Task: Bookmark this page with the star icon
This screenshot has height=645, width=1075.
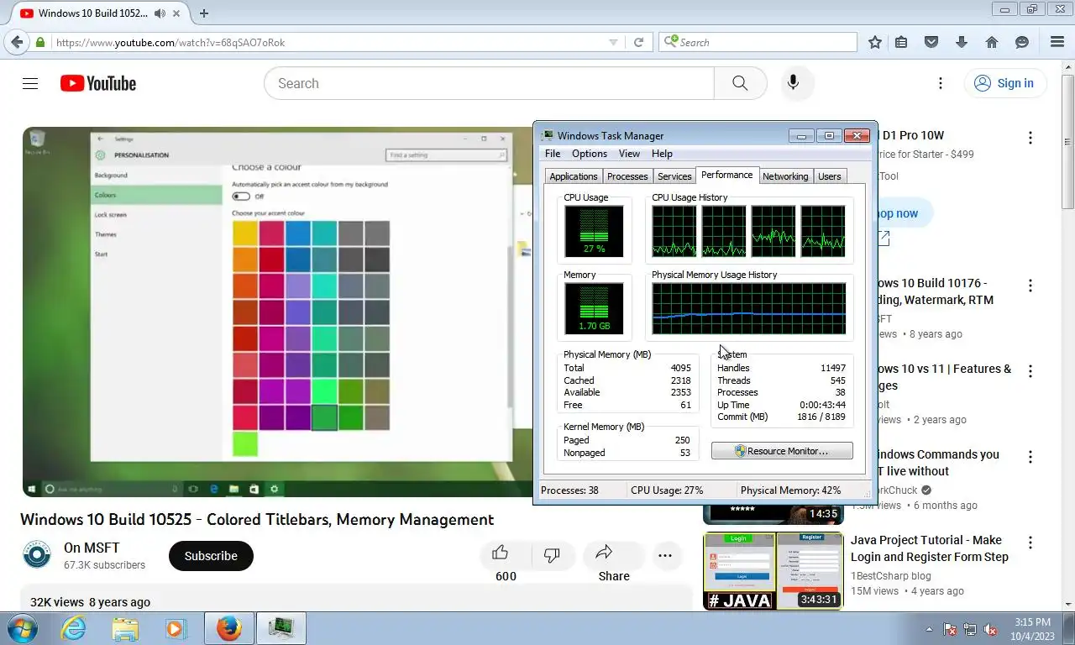Action: 875,42
